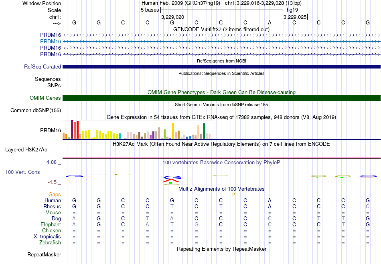Click the GTEx PRDM16 expression bar chart
This screenshot has height=264, width=381.
(138, 130)
